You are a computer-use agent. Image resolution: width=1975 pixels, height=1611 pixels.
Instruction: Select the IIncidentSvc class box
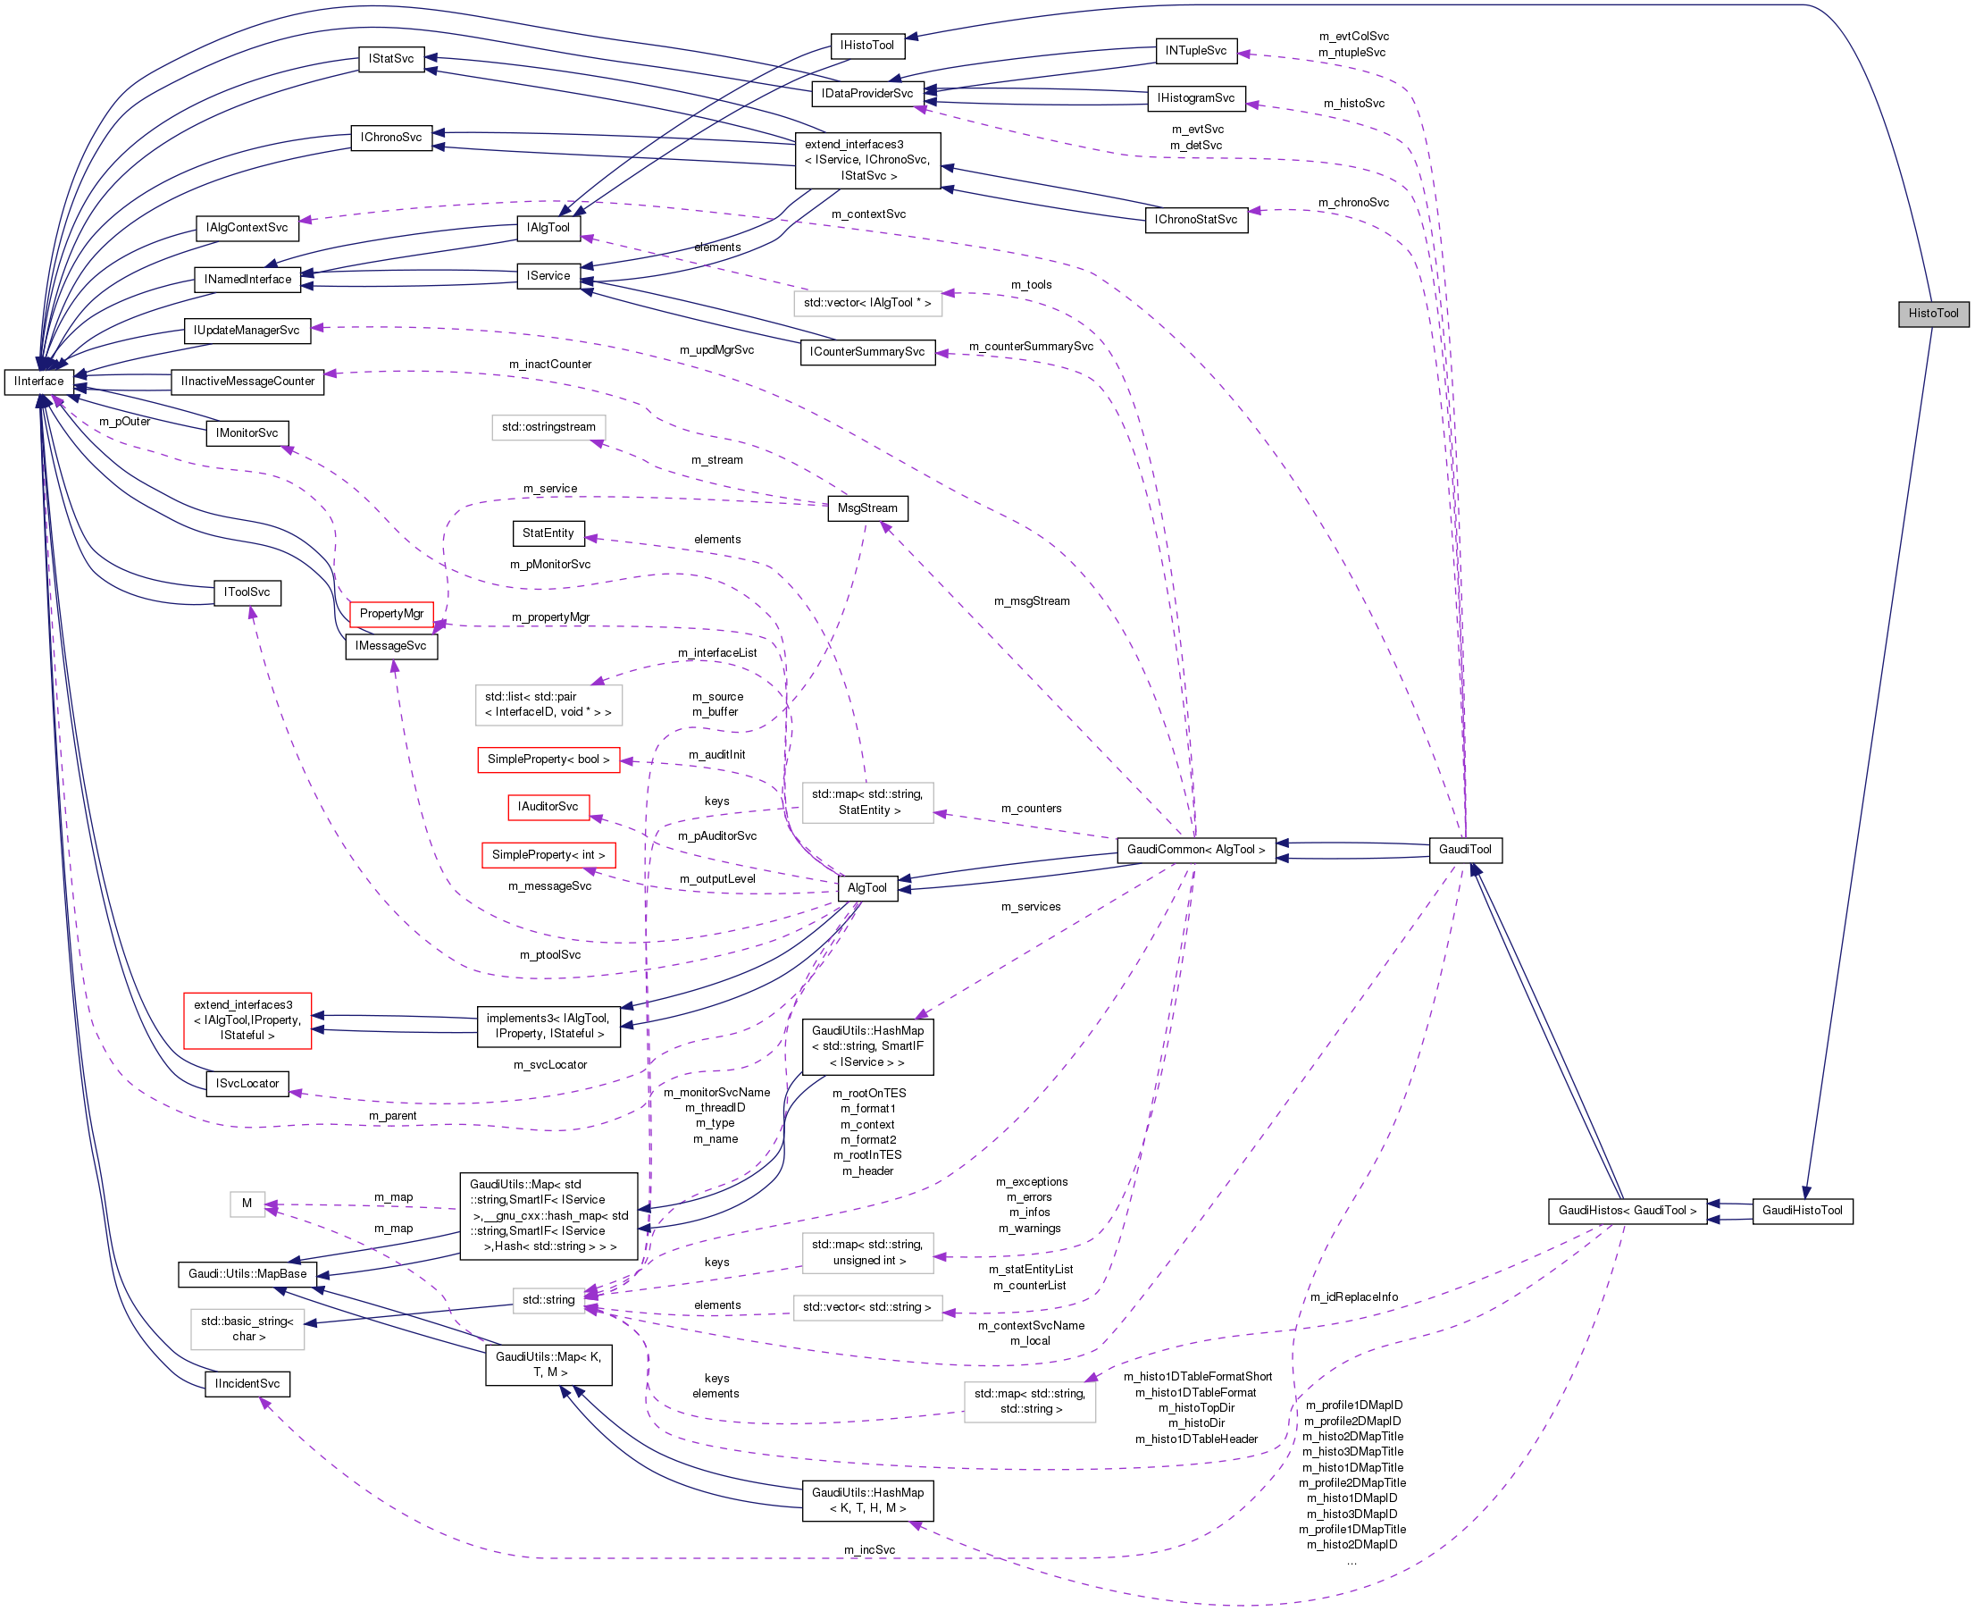point(247,1384)
